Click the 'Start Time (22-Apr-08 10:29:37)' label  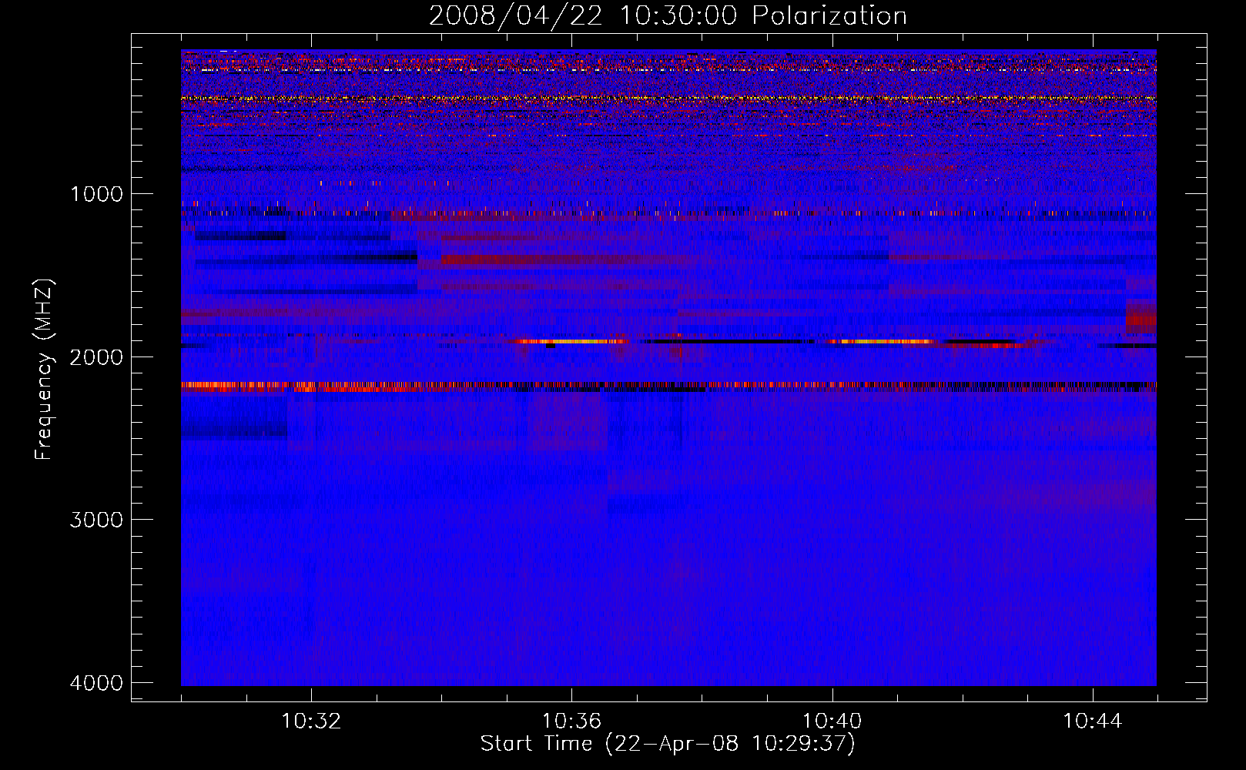pos(668,744)
